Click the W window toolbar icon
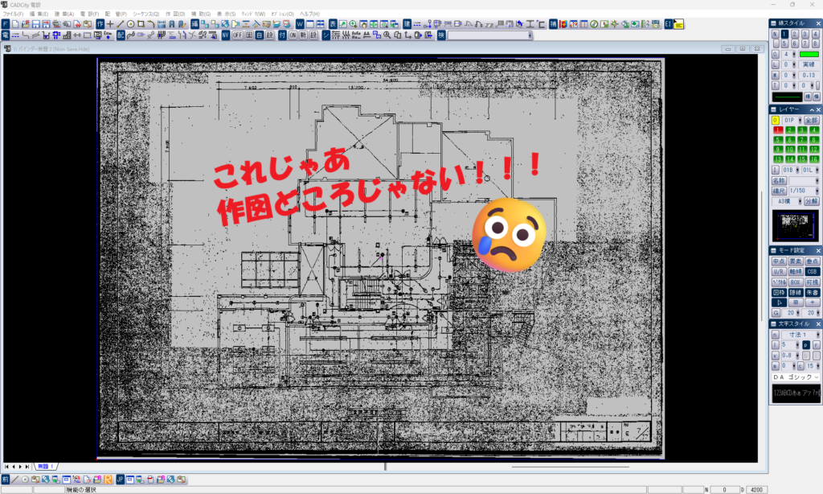Screen dimensions: 823x494 pos(300,24)
